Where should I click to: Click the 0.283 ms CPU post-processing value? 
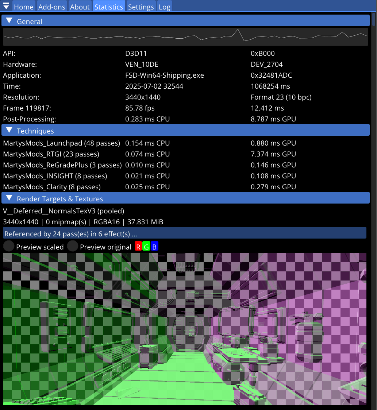tap(147, 119)
